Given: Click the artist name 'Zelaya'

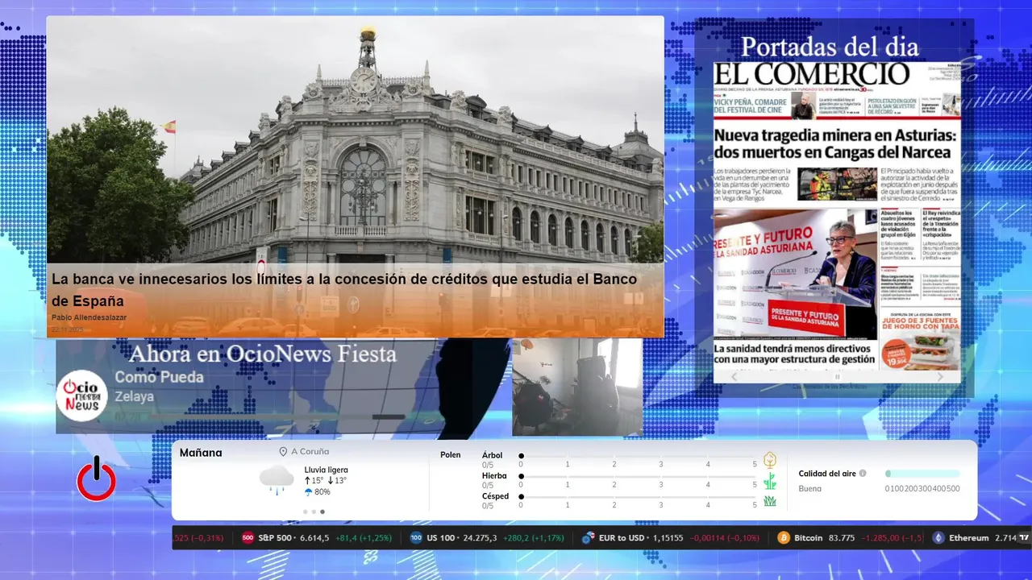Looking at the screenshot, I should tap(134, 396).
